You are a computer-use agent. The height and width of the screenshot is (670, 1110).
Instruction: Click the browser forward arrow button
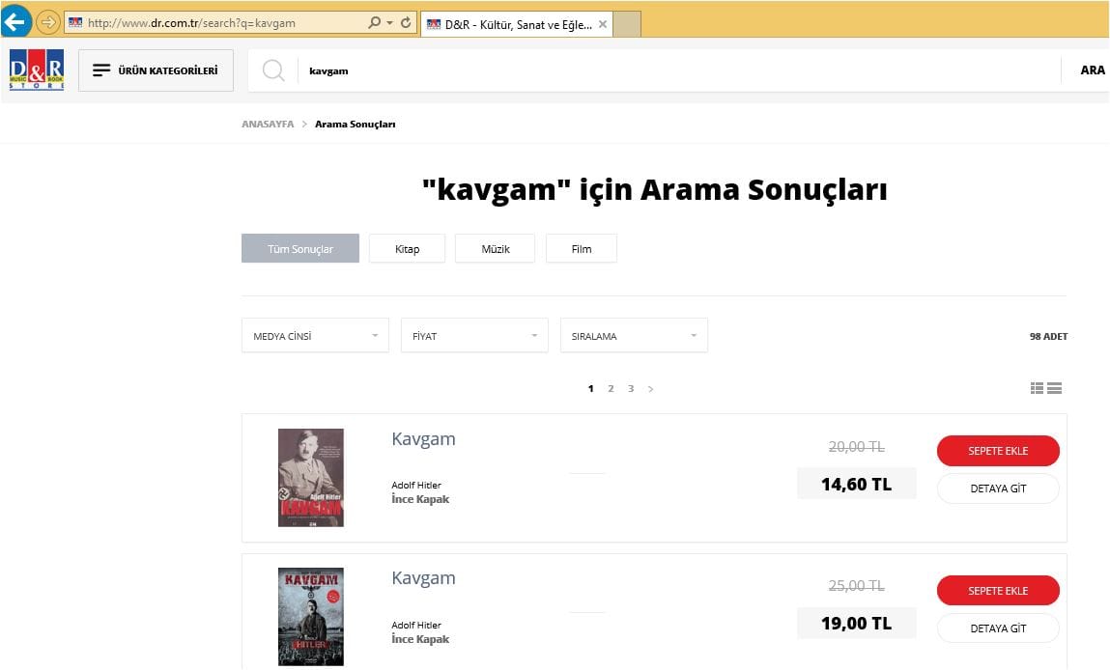(48, 22)
